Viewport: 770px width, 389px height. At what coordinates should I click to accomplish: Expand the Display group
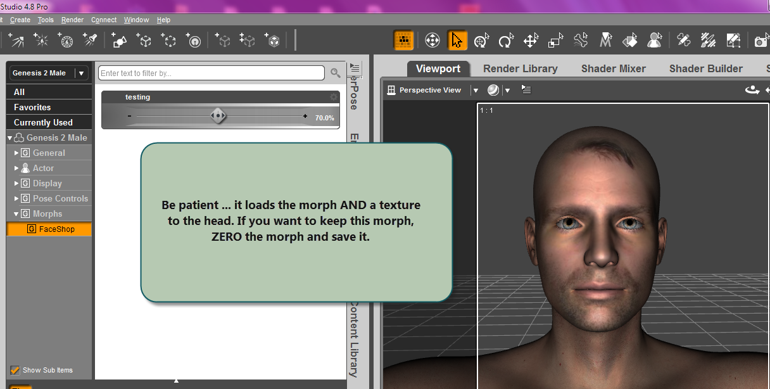pyautogui.click(x=17, y=183)
